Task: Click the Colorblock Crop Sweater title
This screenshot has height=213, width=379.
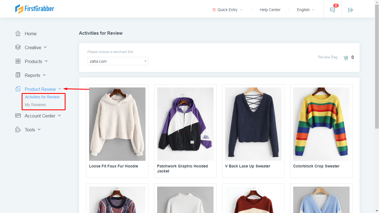Action: pos(316,166)
